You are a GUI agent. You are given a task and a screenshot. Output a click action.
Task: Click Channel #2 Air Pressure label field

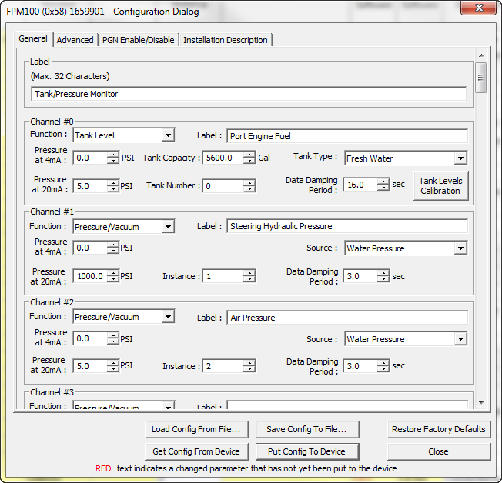coord(346,318)
